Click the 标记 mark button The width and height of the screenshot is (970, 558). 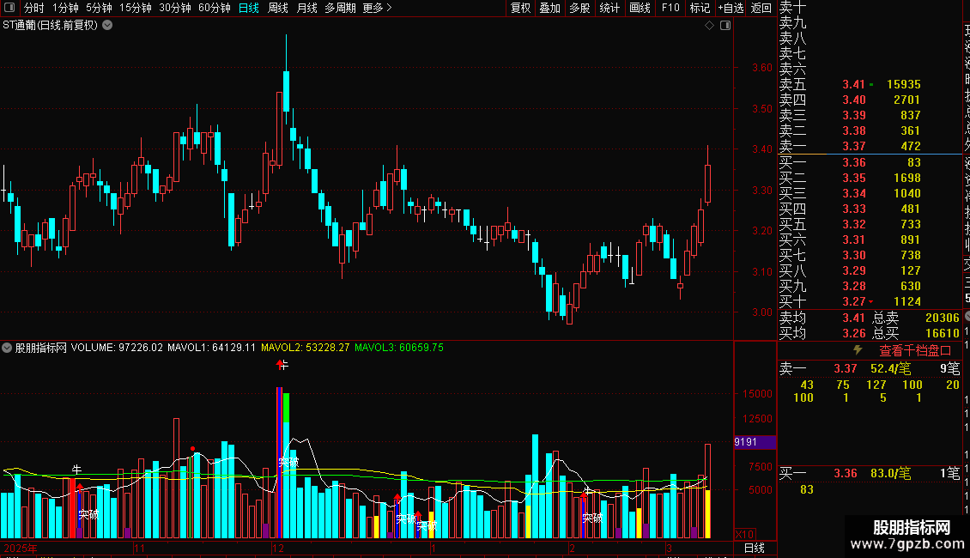[700, 8]
